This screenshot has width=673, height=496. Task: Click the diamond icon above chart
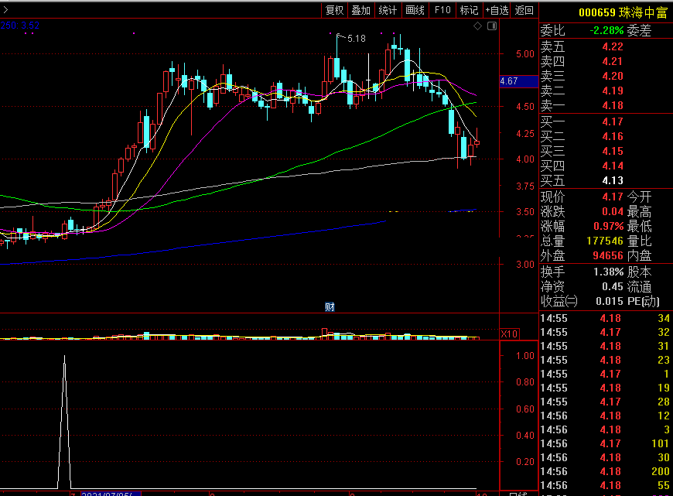[478, 26]
